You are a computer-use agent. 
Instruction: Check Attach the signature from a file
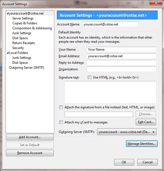click(x=61, y=107)
